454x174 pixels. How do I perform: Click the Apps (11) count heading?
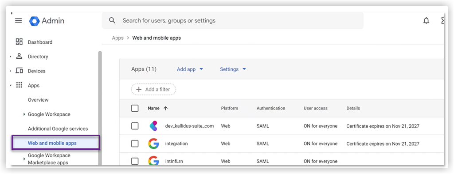pyautogui.click(x=144, y=69)
